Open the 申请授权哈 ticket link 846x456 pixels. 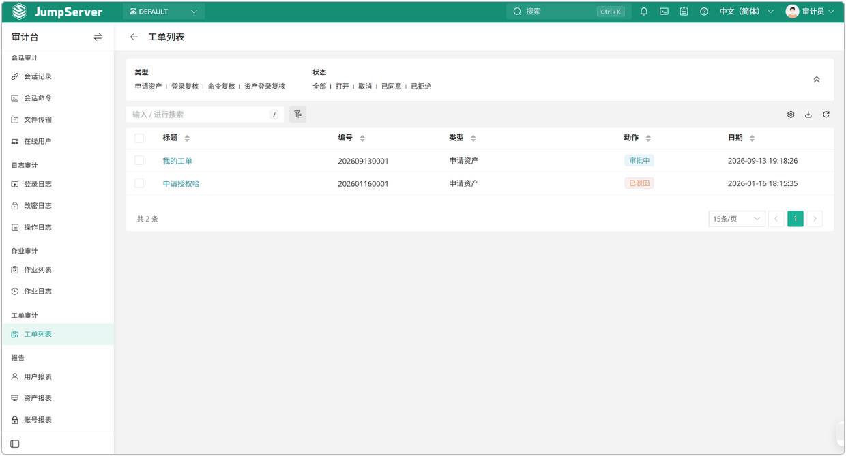(181, 183)
